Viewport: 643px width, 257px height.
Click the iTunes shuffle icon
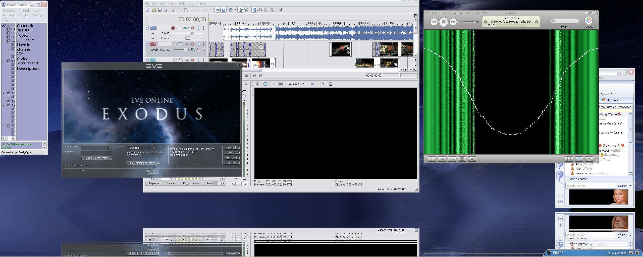coord(442,159)
